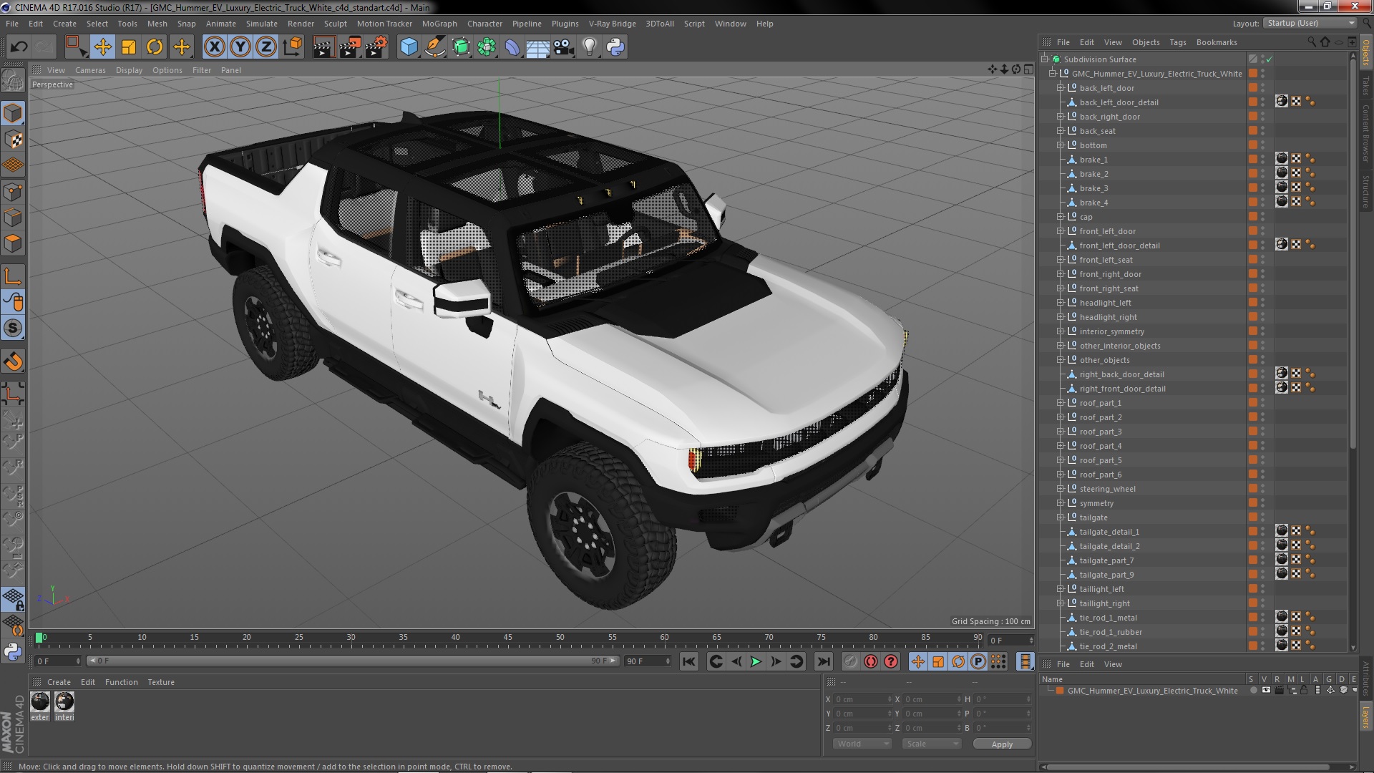This screenshot has width=1374, height=773.
Task: Open the material manager Texture menu
Action: coord(161,682)
